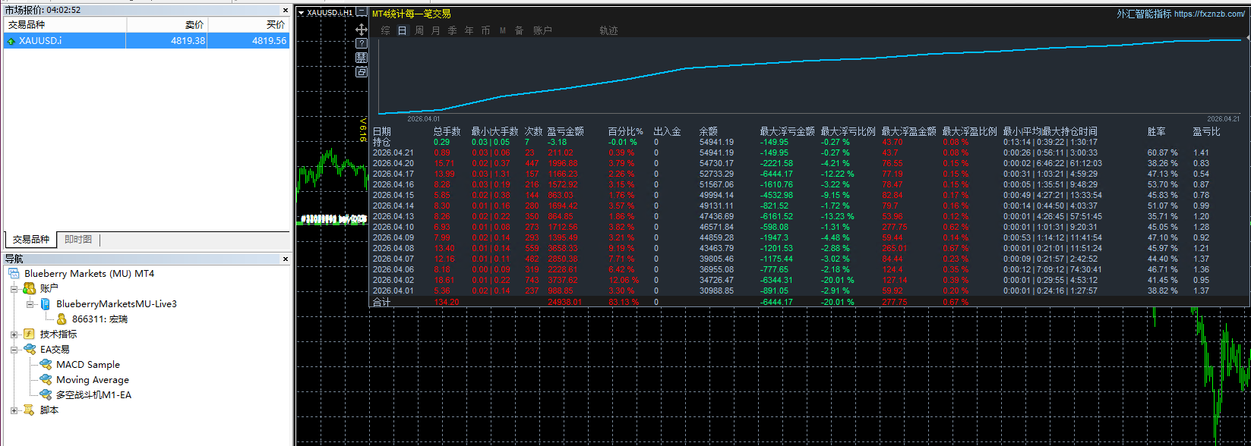The width and height of the screenshot is (1251, 446).
Task: Toggle the 轨迹 trajectory option
Action: (608, 30)
